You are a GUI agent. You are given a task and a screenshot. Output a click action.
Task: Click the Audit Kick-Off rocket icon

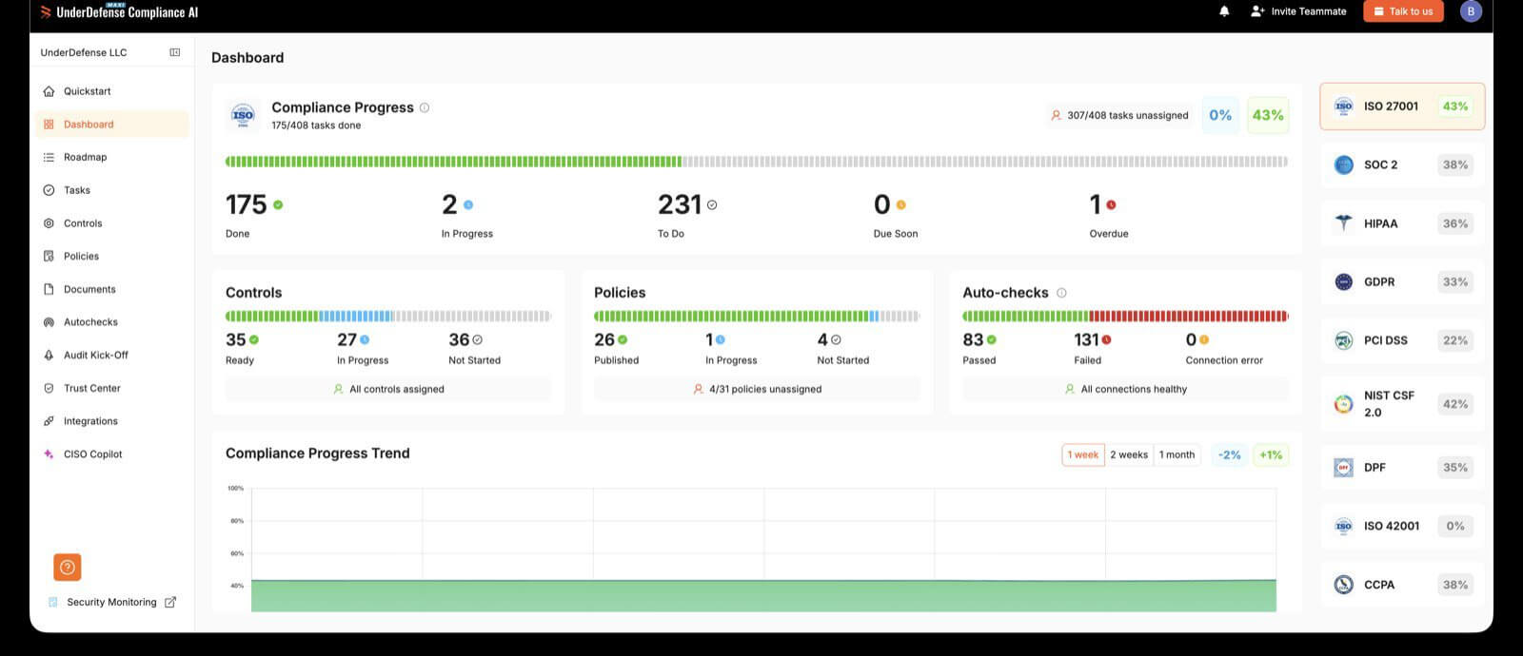pyautogui.click(x=49, y=355)
